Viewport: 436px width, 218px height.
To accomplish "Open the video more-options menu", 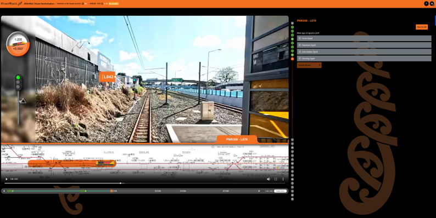I will [283, 179].
